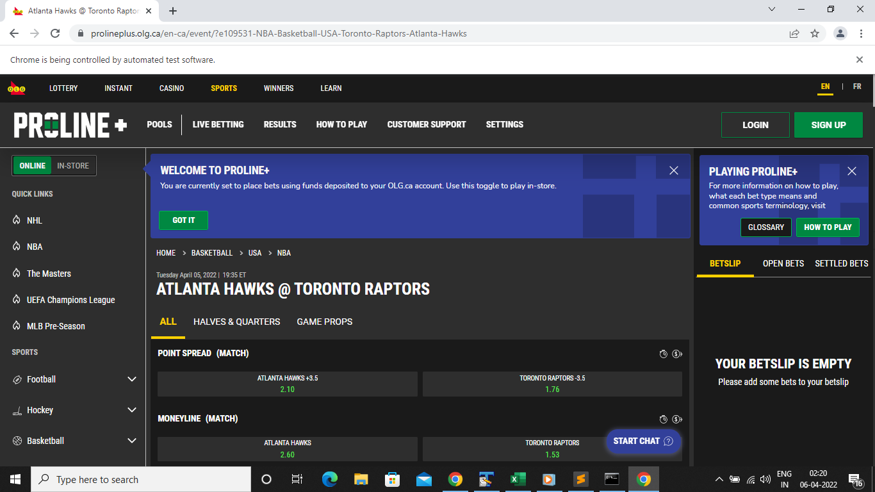Click HOME in the breadcrumb trail
875x492 pixels.
coord(166,253)
